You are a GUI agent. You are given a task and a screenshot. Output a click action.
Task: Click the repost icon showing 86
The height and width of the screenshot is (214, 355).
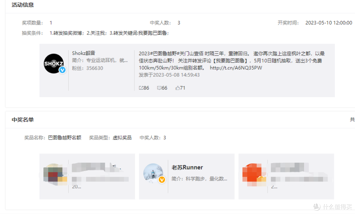(141, 88)
